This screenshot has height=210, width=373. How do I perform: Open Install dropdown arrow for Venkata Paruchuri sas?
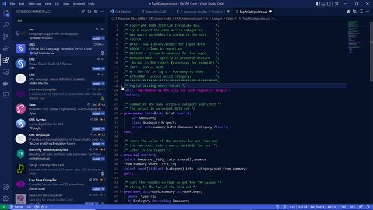103,38
